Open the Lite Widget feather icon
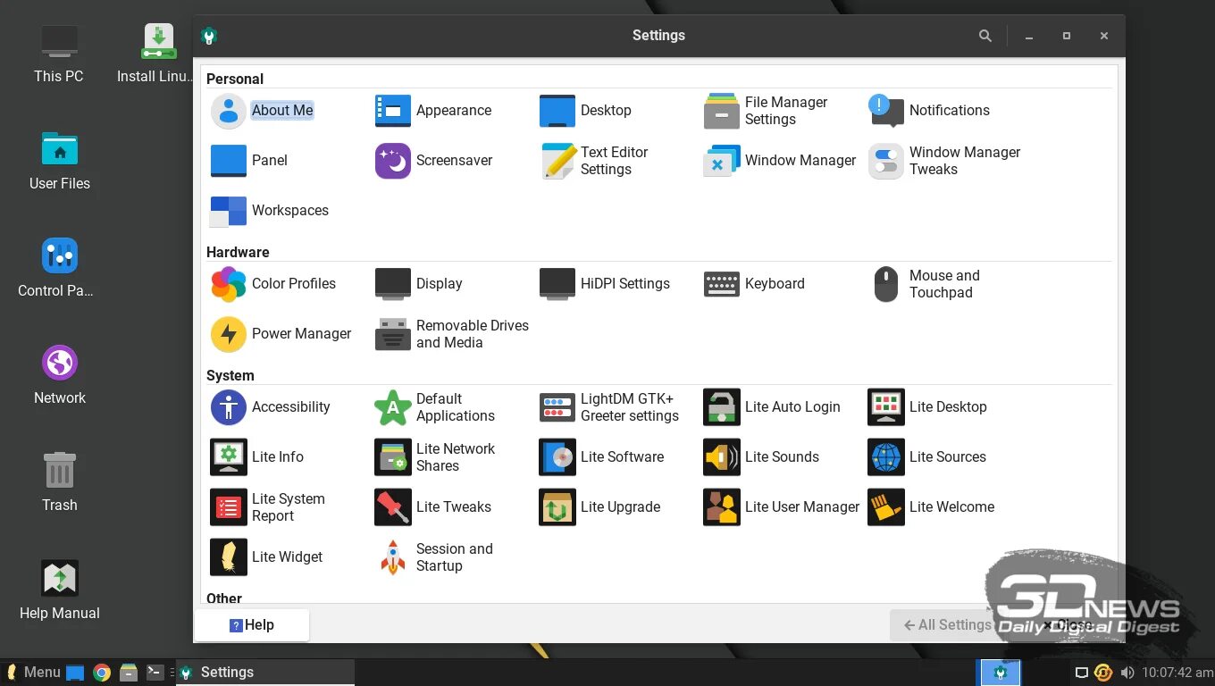Image resolution: width=1215 pixels, height=686 pixels. tap(229, 557)
